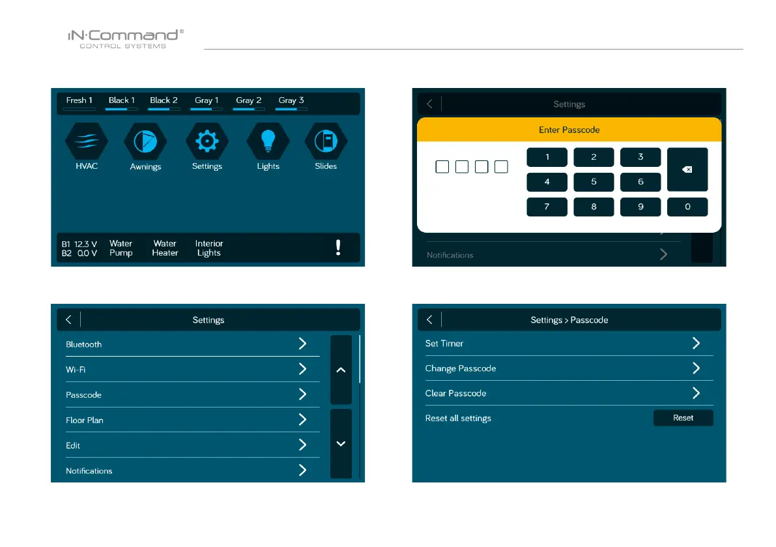Tap keypad digit 0

687,207
